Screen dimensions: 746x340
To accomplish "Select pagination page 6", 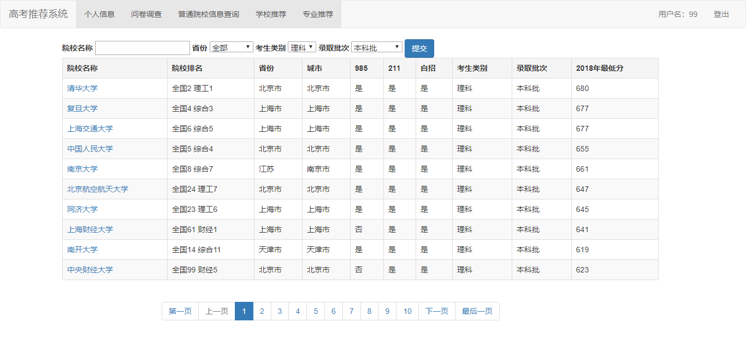I will [x=334, y=311].
